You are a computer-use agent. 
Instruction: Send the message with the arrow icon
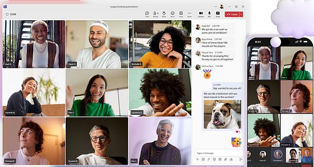click(241, 159)
